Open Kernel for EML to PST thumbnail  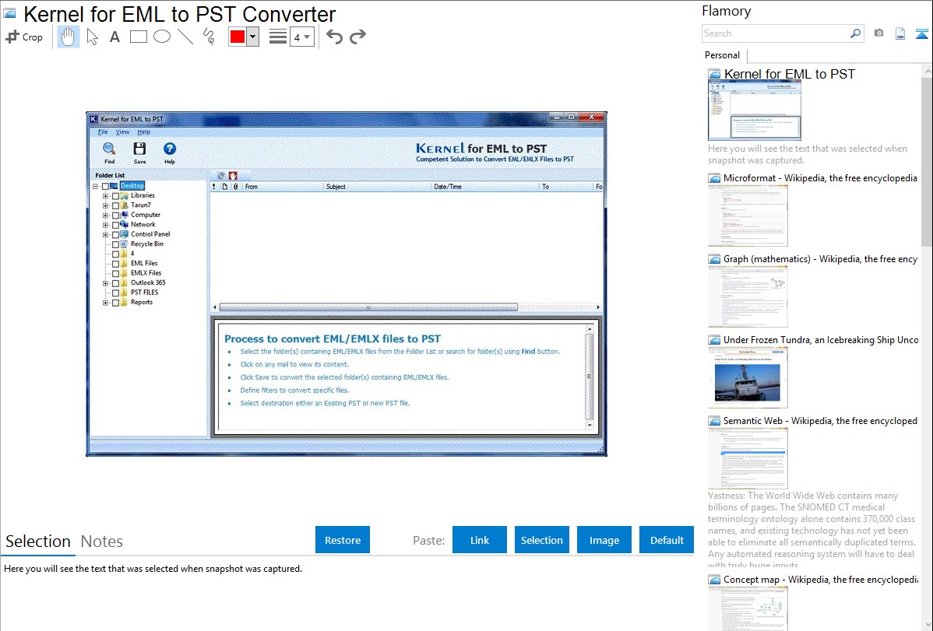click(755, 110)
